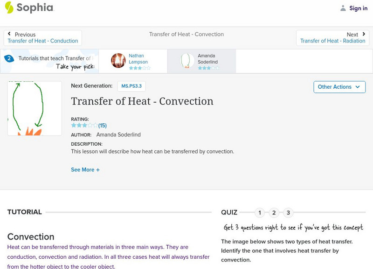This screenshot has height=269, width=373.
Task: Click Amanda Soderlind's tutorial avatar
Action: click(187, 61)
